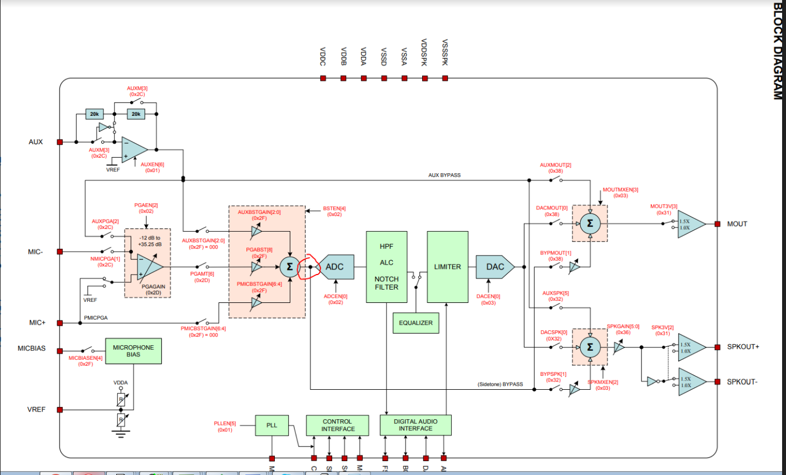The height and width of the screenshot is (475, 786).
Task: Click the DACSPK[0] register label
Action: [x=554, y=335]
